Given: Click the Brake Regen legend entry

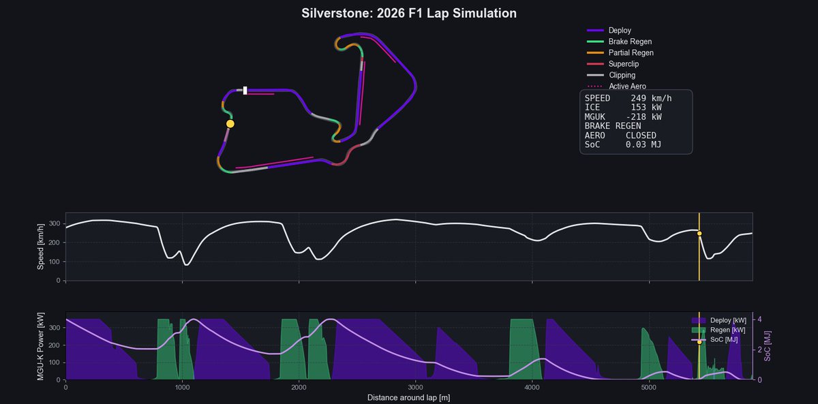Looking at the screenshot, I should click(x=619, y=42).
